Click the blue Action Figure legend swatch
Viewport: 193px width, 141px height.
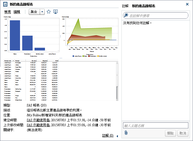pos(73,56)
